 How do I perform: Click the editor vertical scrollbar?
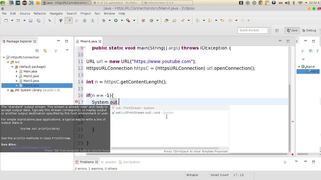pyautogui.click(x=290, y=117)
